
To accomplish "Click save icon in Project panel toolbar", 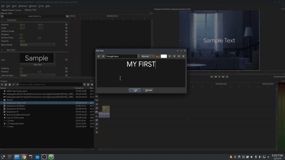I will [x=10, y=84].
